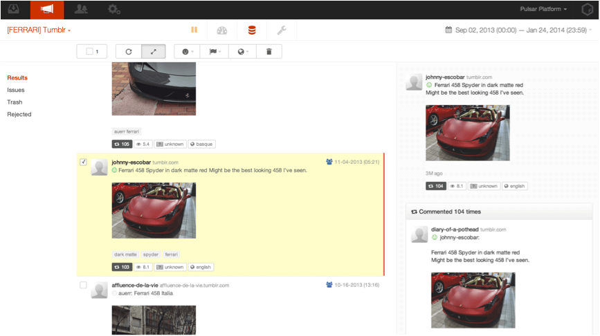Open the Issues section in sidebar
Image resolution: width=600 pixels, height=336 pixels.
point(16,90)
